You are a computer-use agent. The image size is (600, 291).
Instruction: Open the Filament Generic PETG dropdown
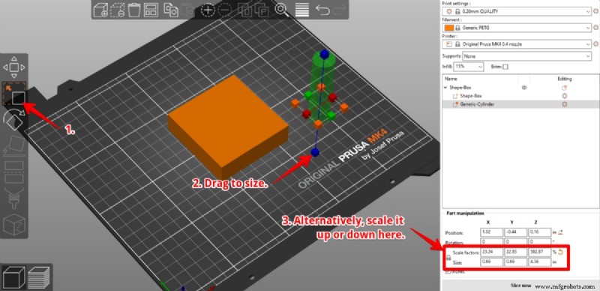517,28
